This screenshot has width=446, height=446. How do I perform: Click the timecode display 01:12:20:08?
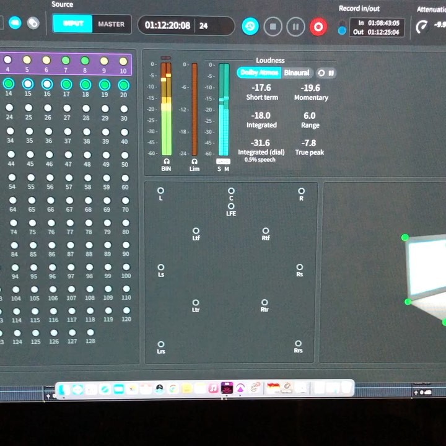click(x=167, y=26)
